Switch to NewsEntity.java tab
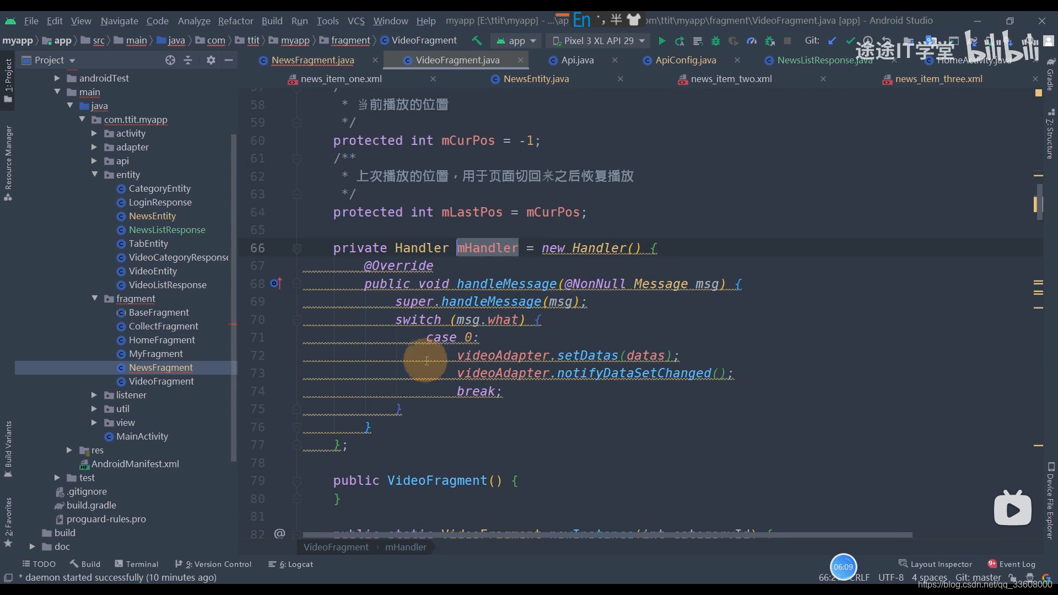 point(536,79)
